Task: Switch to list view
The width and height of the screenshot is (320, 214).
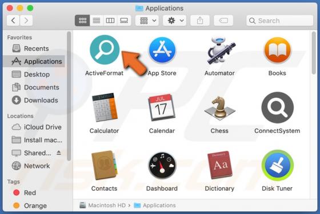Action: [x=97, y=20]
